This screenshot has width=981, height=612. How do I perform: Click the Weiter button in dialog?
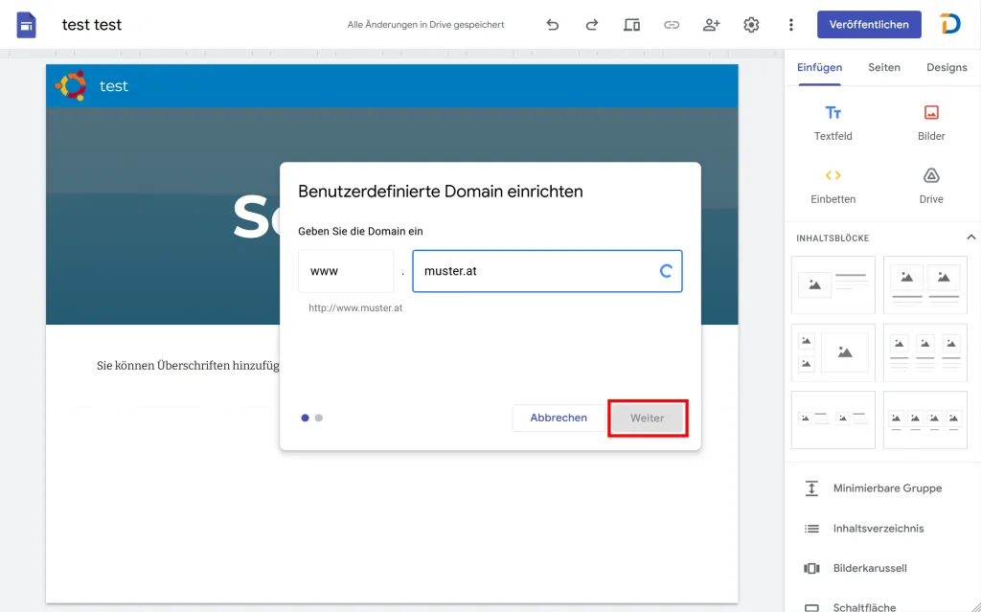point(648,419)
